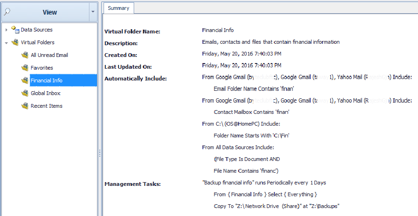The height and width of the screenshot is (216, 418).
Task: Switch to the Summary tab
Action: pyautogui.click(x=118, y=8)
